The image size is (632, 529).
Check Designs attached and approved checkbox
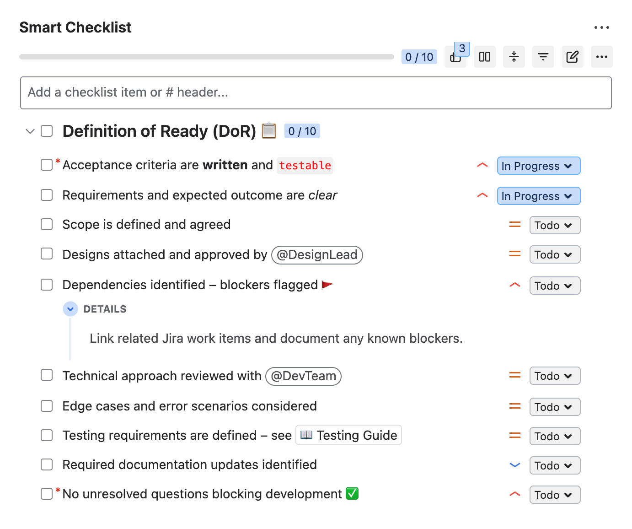pyautogui.click(x=47, y=254)
